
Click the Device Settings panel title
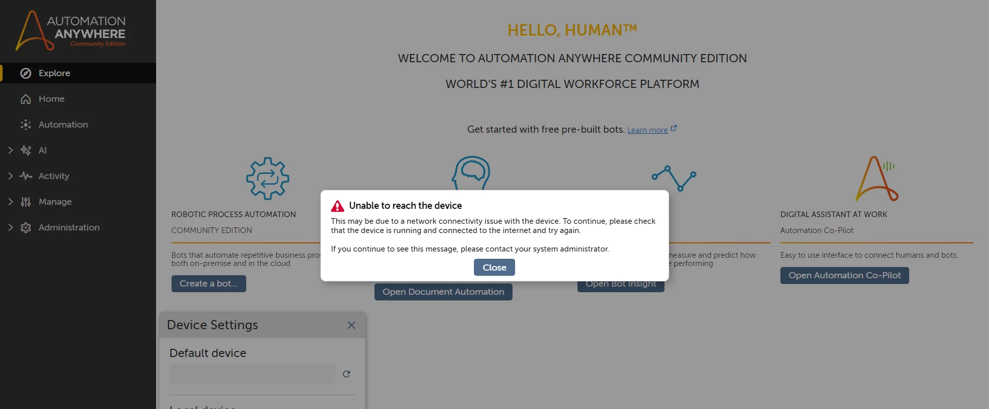pos(212,325)
